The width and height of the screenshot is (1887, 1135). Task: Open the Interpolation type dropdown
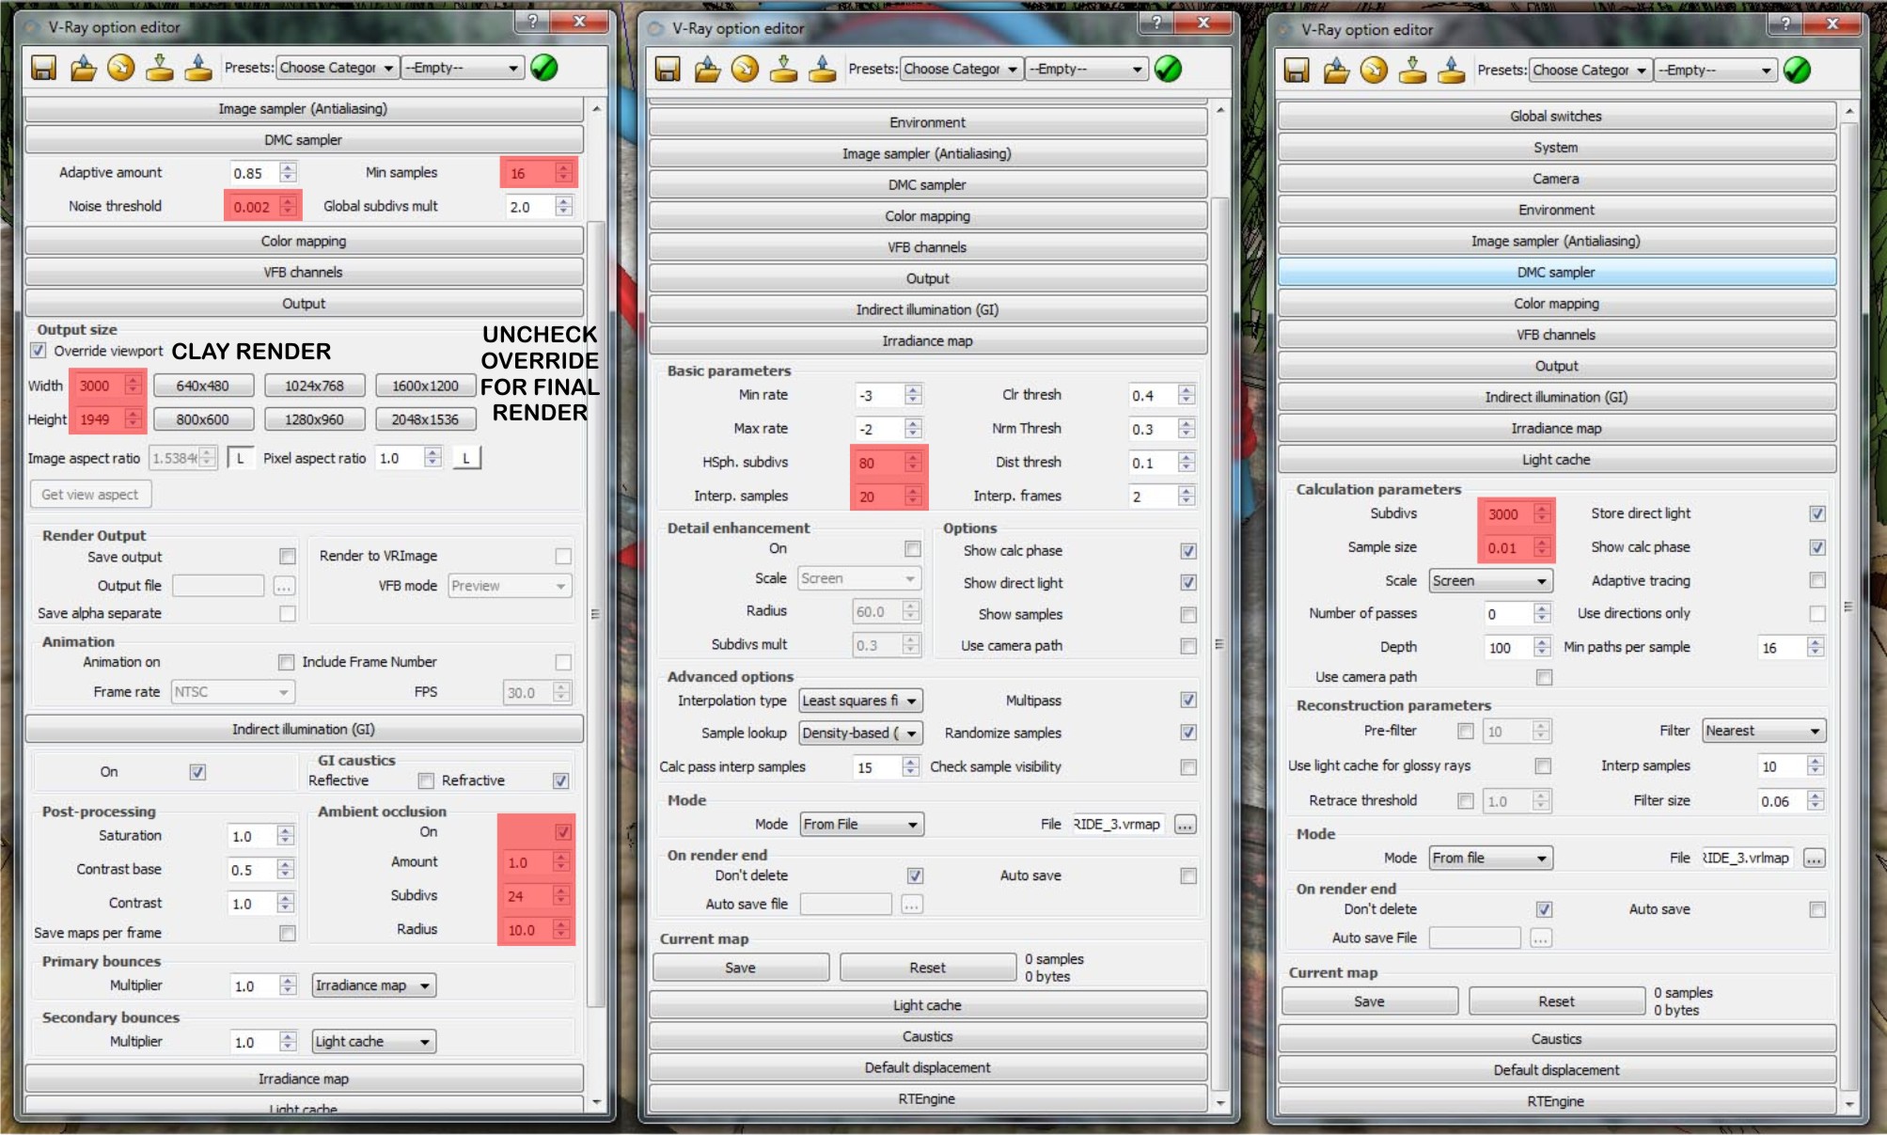tap(860, 701)
